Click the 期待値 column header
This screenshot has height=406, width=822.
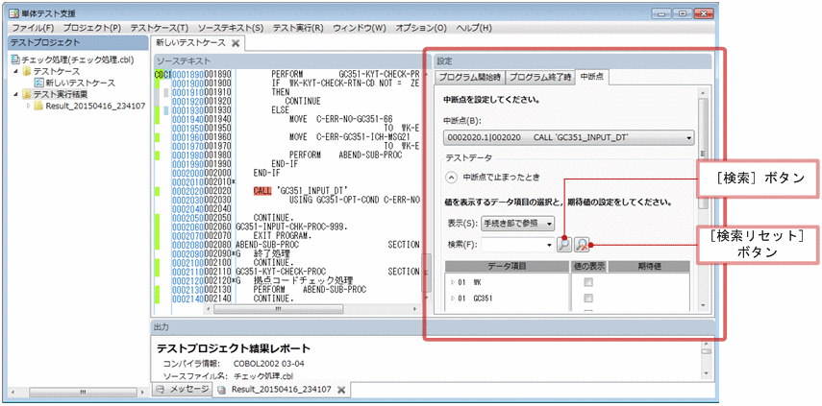click(x=649, y=266)
